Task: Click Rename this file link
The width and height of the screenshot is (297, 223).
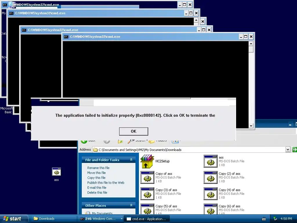Action: (x=98, y=168)
